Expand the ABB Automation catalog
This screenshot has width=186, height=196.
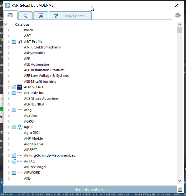click(9, 64)
